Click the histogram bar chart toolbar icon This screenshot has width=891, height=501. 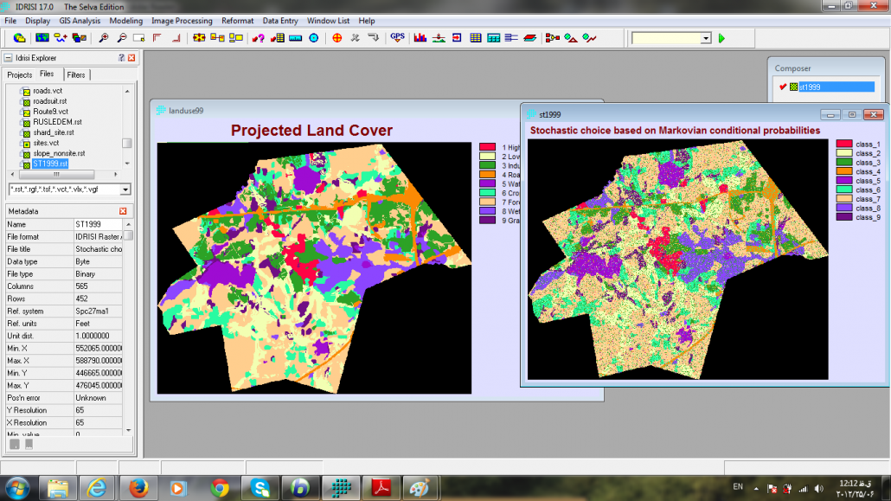tap(420, 38)
